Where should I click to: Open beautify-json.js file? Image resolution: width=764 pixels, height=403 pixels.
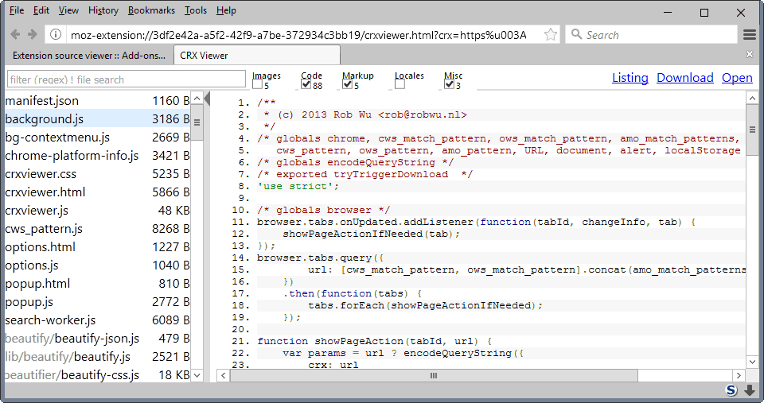[x=97, y=339]
